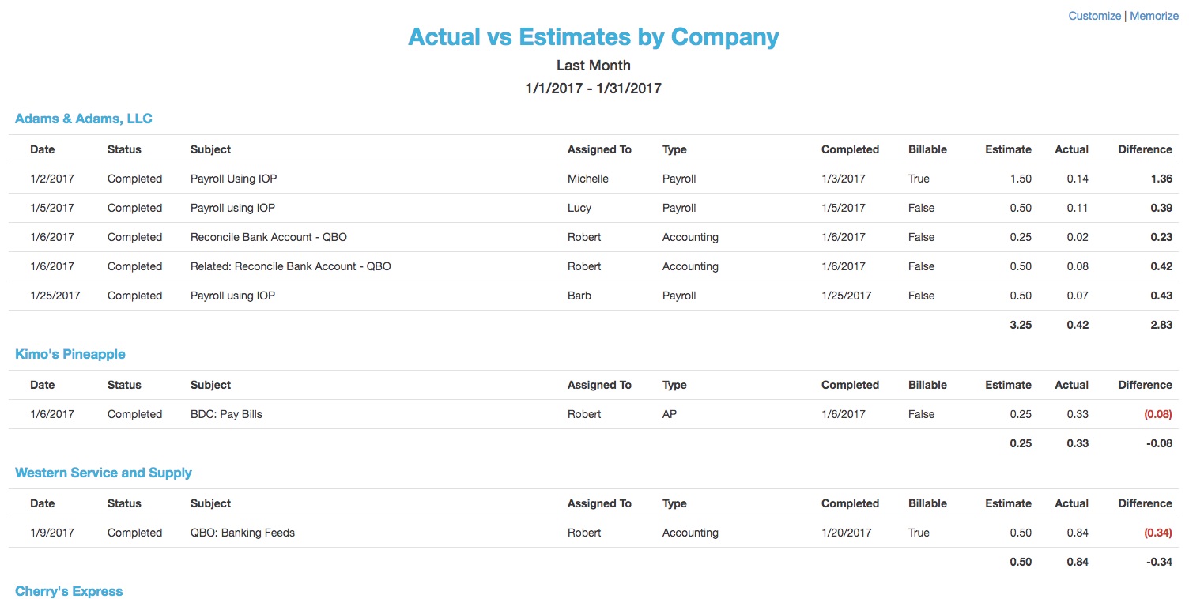Open the Adams & Adams, LLC company

pyautogui.click(x=84, y=119)
